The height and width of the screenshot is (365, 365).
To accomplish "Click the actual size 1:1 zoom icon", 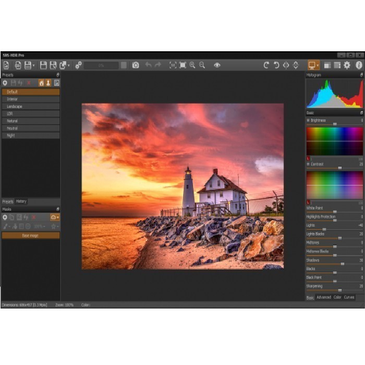I will (x=173, y=65).
